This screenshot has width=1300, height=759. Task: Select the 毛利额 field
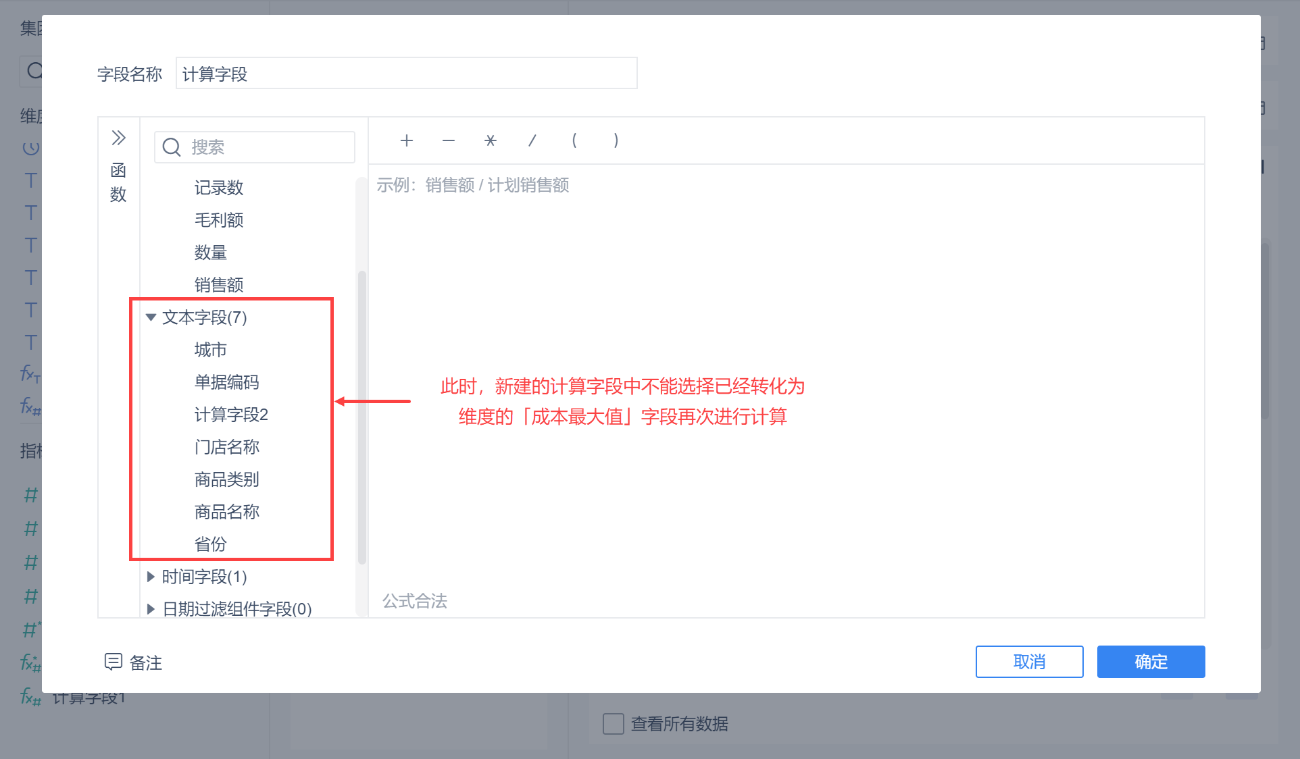coord(218,220)
